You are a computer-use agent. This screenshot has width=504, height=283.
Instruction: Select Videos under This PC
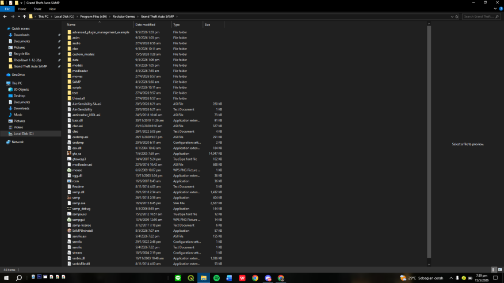pyautogui.click(x=18, y=127)
